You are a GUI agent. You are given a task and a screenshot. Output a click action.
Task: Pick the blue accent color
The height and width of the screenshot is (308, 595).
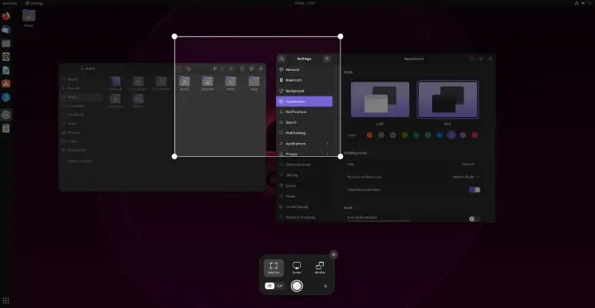(x=440, y=135)
